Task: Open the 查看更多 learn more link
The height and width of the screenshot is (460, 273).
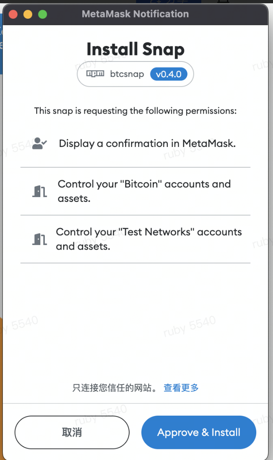Action: tap(181, 388)
